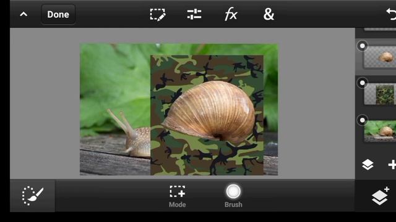Image resolution: width=396 pixels, height=222 pixels.
Task: Toggle visibility of the snail photo layer
Action: 363,120
